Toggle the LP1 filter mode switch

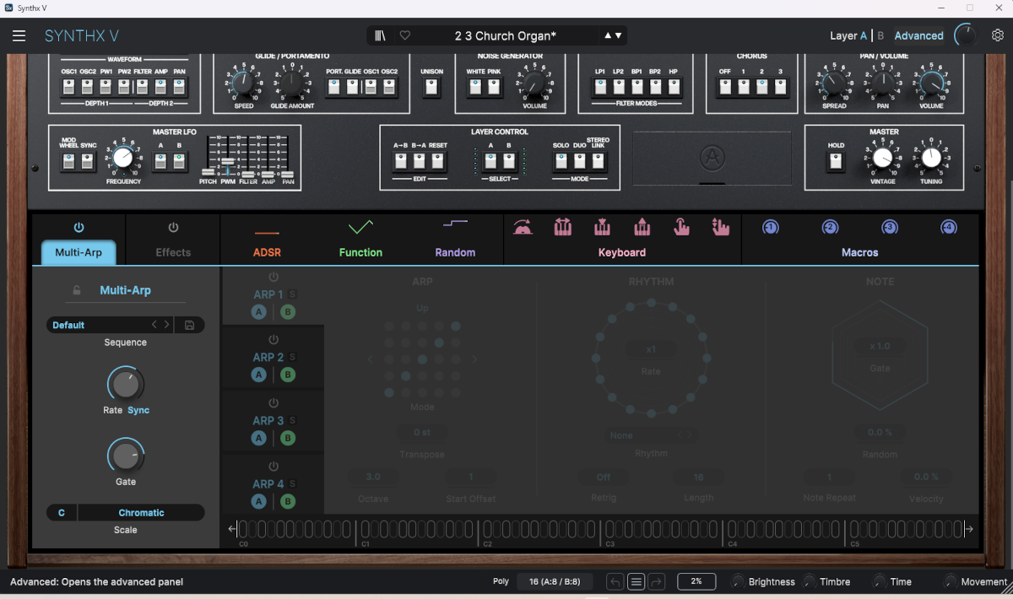600,87
